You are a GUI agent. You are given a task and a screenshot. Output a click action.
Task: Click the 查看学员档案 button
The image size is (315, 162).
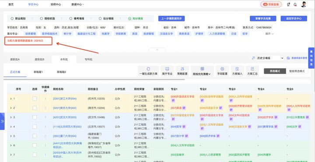click(x=263, y=18)
